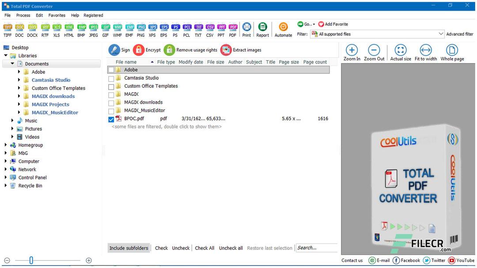Viewport: 477px width, 268px height.
Task: Select the Fit to width view icon
Action: (425, 51)
